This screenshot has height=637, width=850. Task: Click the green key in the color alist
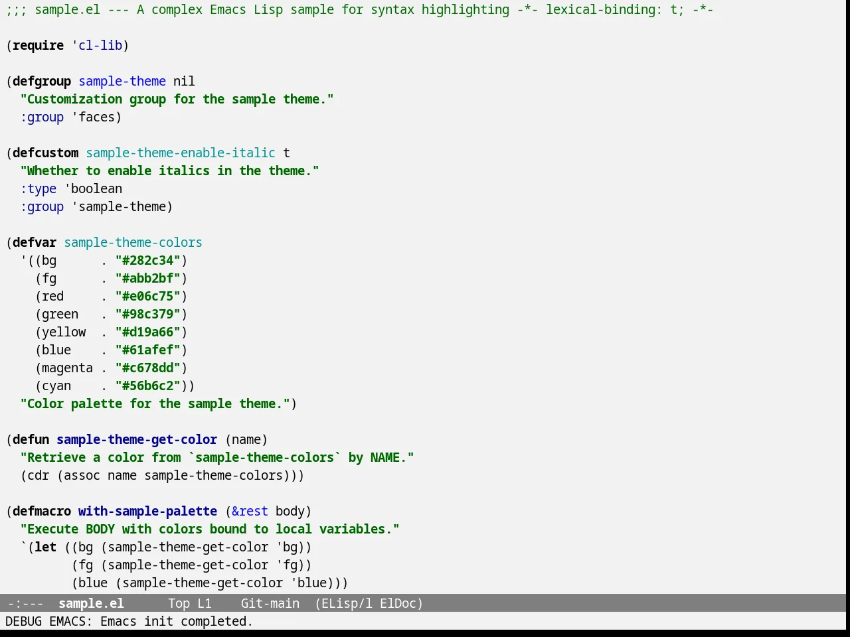point(60,314)
